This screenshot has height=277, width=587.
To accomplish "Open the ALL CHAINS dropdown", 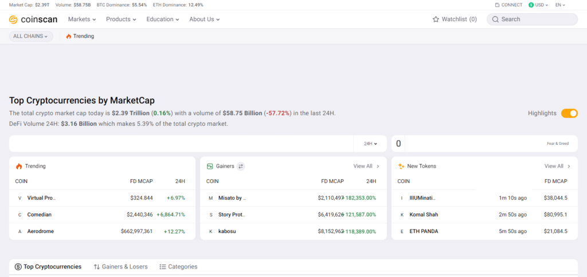I will point(31,36).
